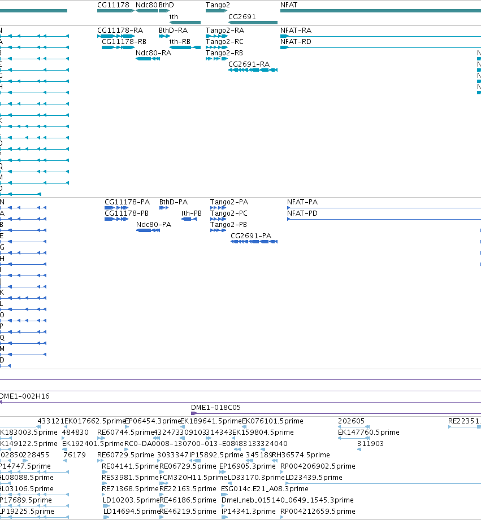Viewport: 481px width, 520px height.
Task: Click the EK017662.5prime EST label
Action: click(x=94, y=421)
